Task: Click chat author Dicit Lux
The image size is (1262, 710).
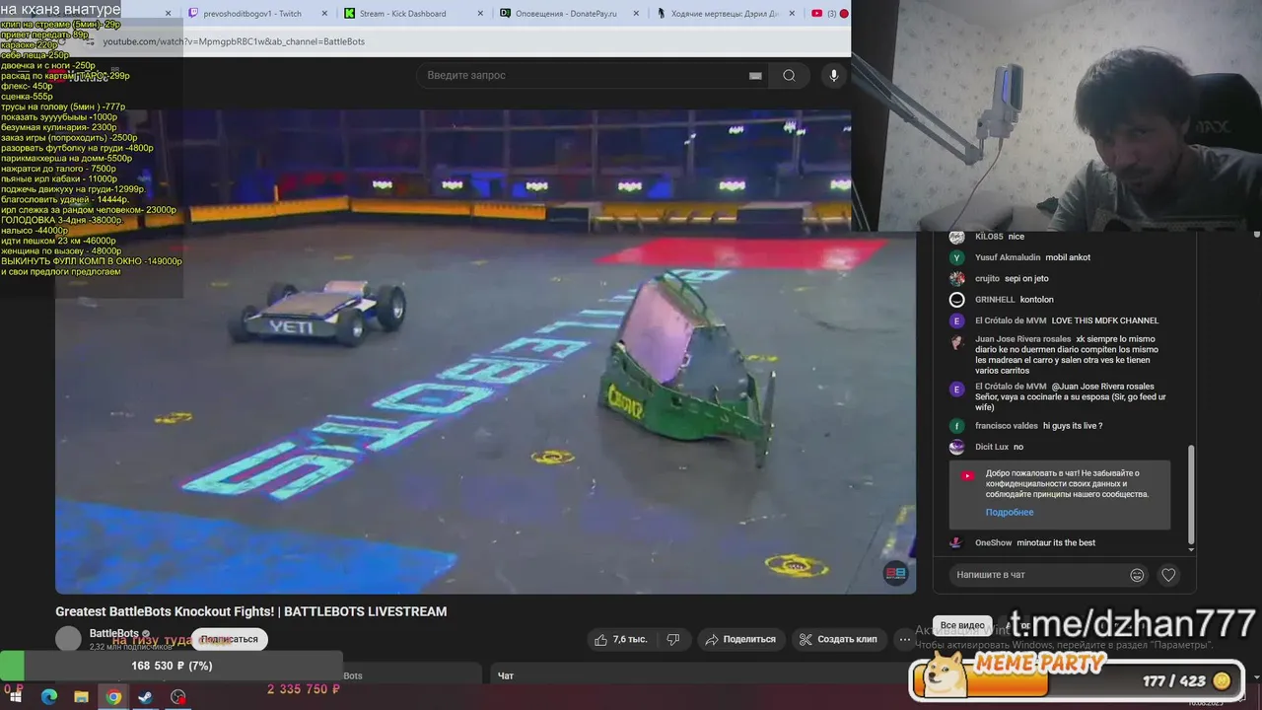Action: click(992, 447)
